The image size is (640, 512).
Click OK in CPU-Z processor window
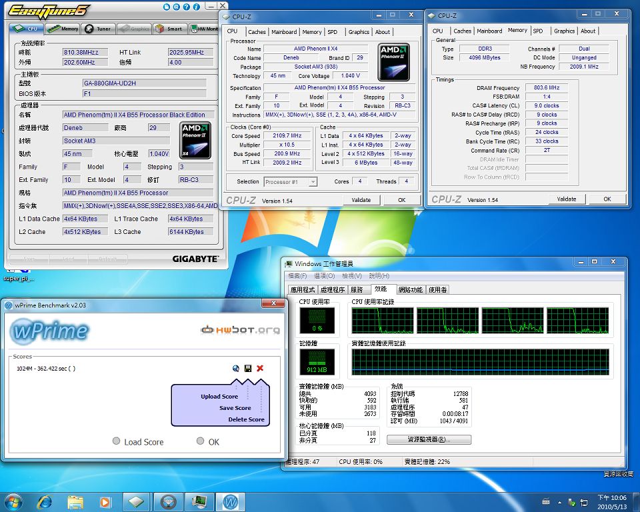coord(401,200)
